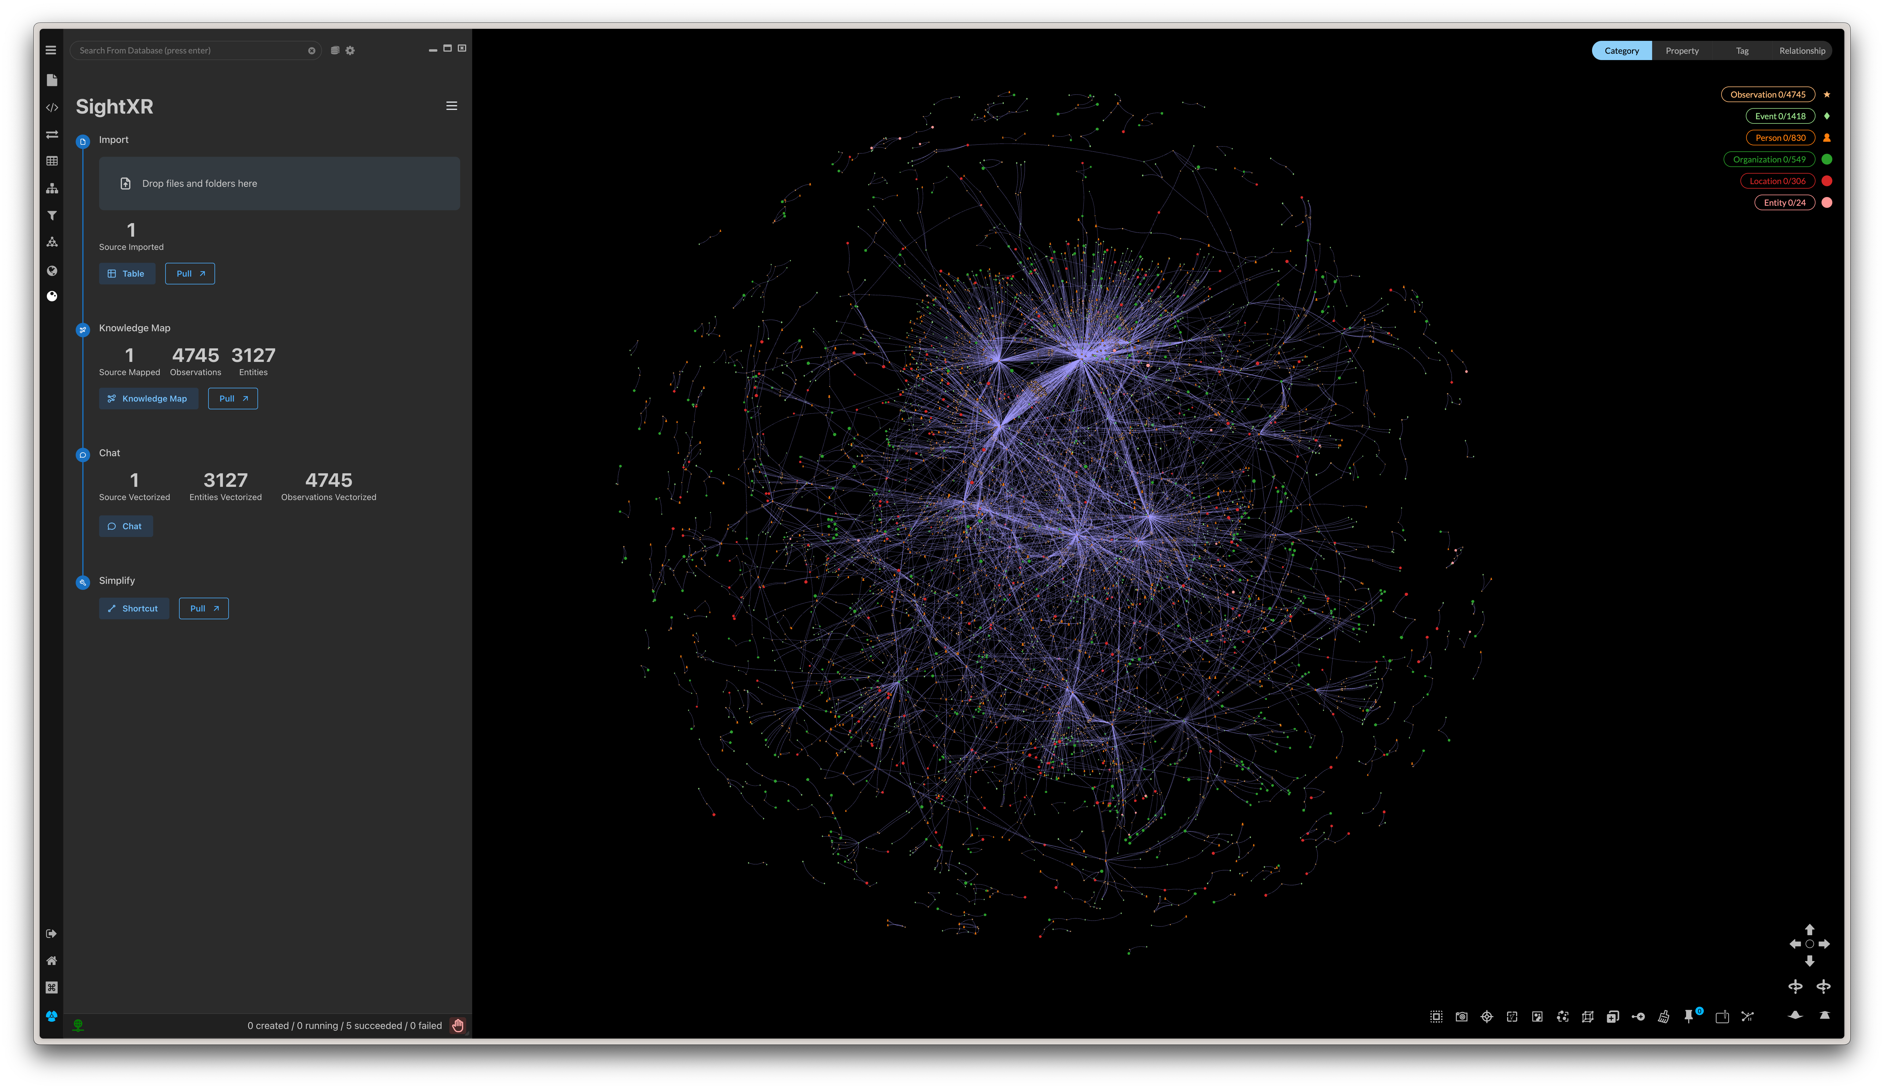The width and height of the screenshot is (1884, 1089).
Task: Toggle the Observation 0/4745 category filter
Action: [1767, 94]
